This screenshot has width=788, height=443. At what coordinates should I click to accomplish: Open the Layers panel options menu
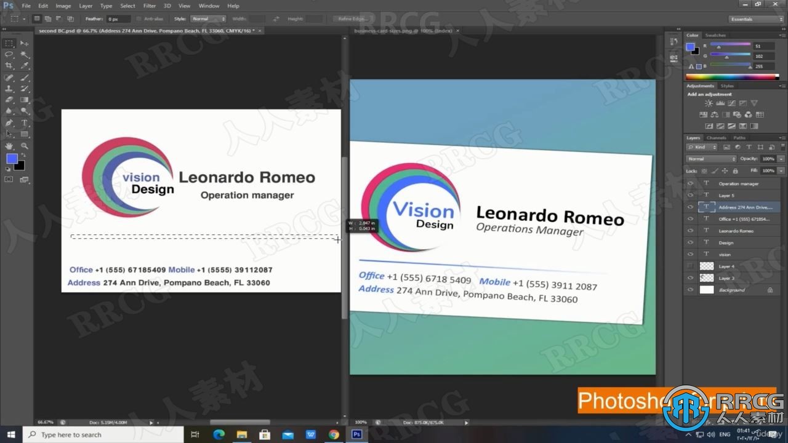[x=782, y=138]
